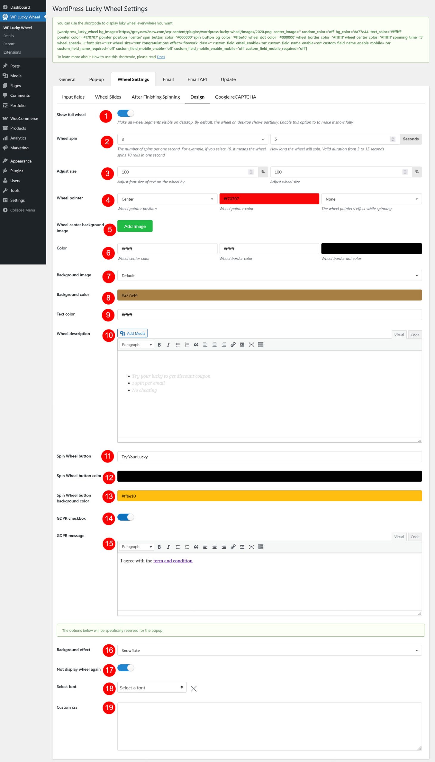Screen dimensions: 435x762
Task: Open Plugins in the admin sidebar
Action: tap(16, 171)
